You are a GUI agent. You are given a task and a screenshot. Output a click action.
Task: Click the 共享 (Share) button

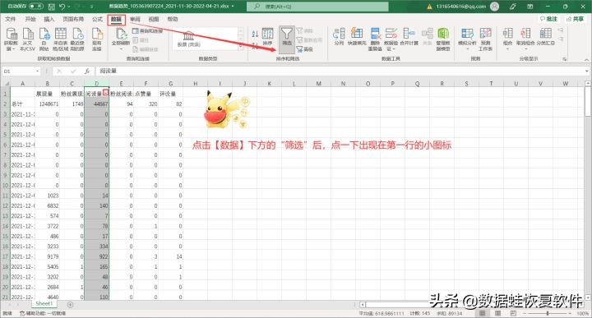click(575, 19)
